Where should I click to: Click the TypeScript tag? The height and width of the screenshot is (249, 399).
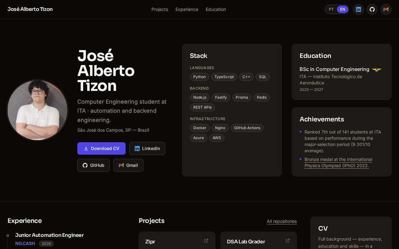[224, 77]
